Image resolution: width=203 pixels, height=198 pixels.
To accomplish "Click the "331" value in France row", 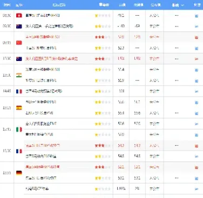I will [x=121, y=91].
